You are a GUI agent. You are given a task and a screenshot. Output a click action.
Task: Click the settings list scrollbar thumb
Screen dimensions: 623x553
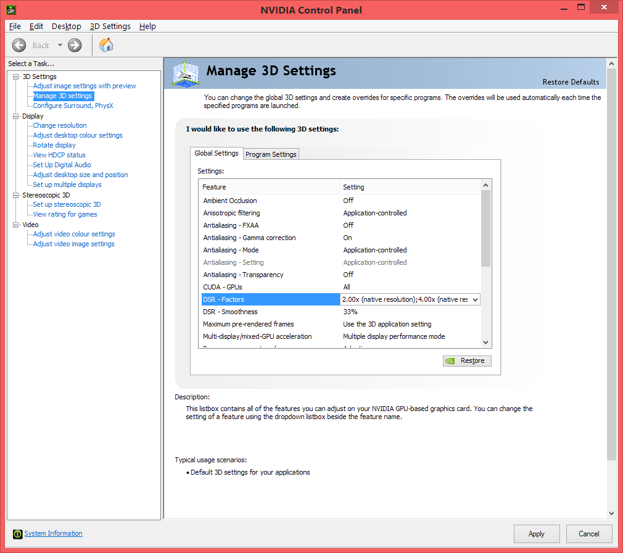pos(485,228)
